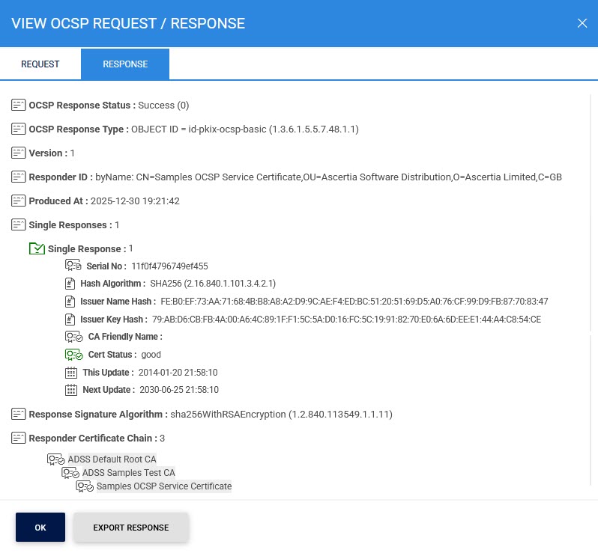The width and height of the screenshot is (598, 553).
Task: Open ADSS Default Root CA certificate
Action: coord(112,459)
